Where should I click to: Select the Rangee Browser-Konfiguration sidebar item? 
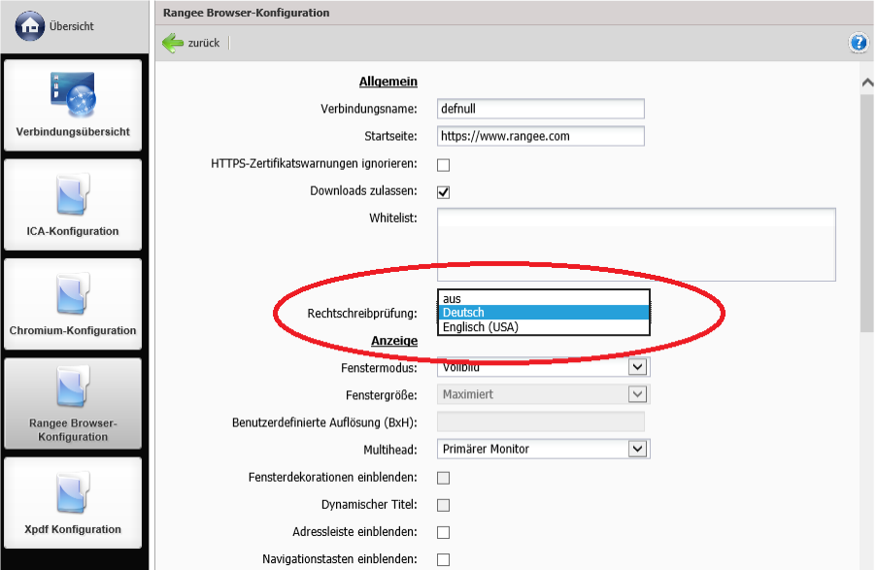tap(73, 403)
